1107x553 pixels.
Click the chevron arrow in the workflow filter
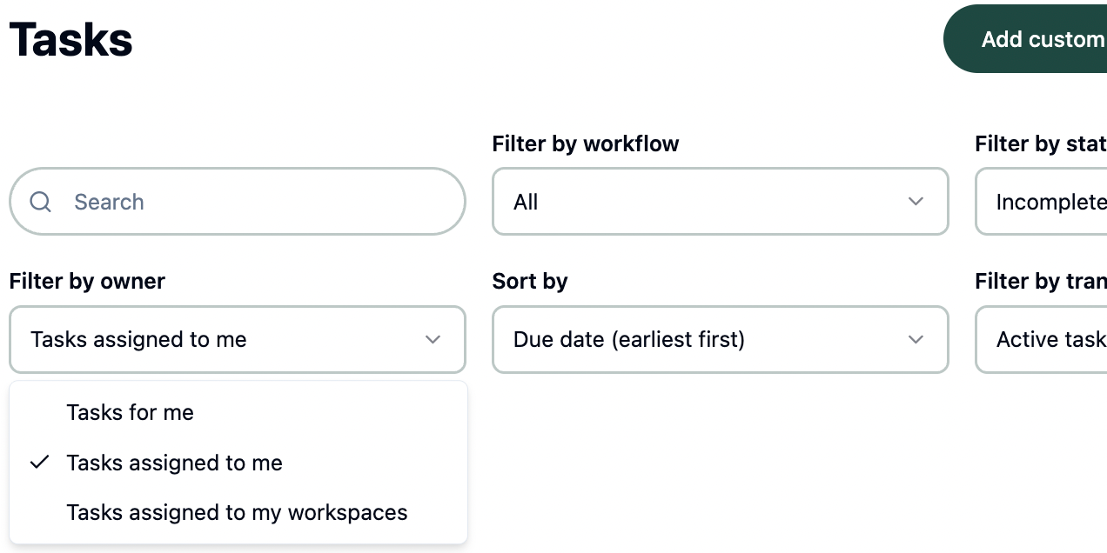(x=916, y=202)
